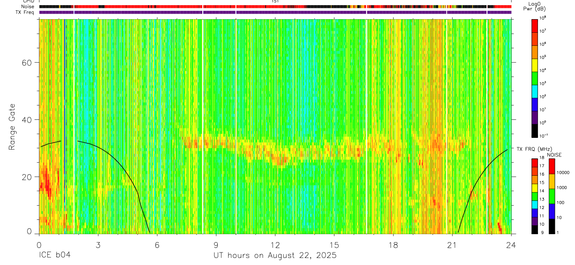This screenshot has height=265, width=575.
Task: Click the 'TX FRQ (MHz)' colorbar title
Action: (535, 149)
